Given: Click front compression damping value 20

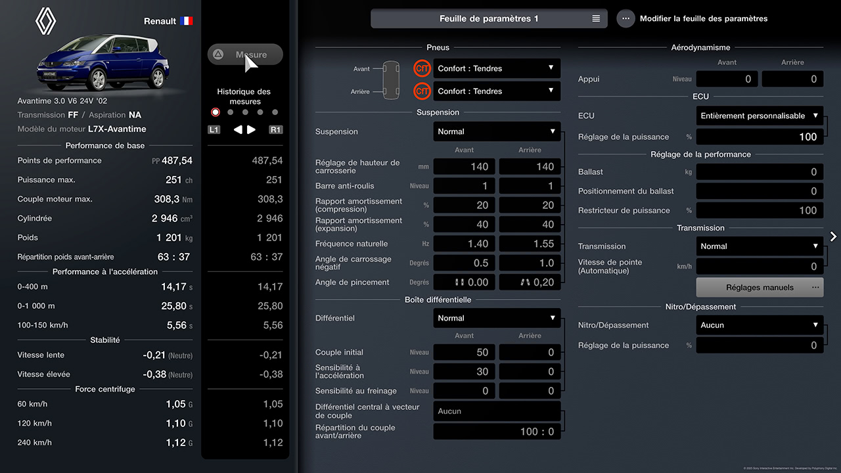Looking at the screenshot, I should click(x=464, y=205).
